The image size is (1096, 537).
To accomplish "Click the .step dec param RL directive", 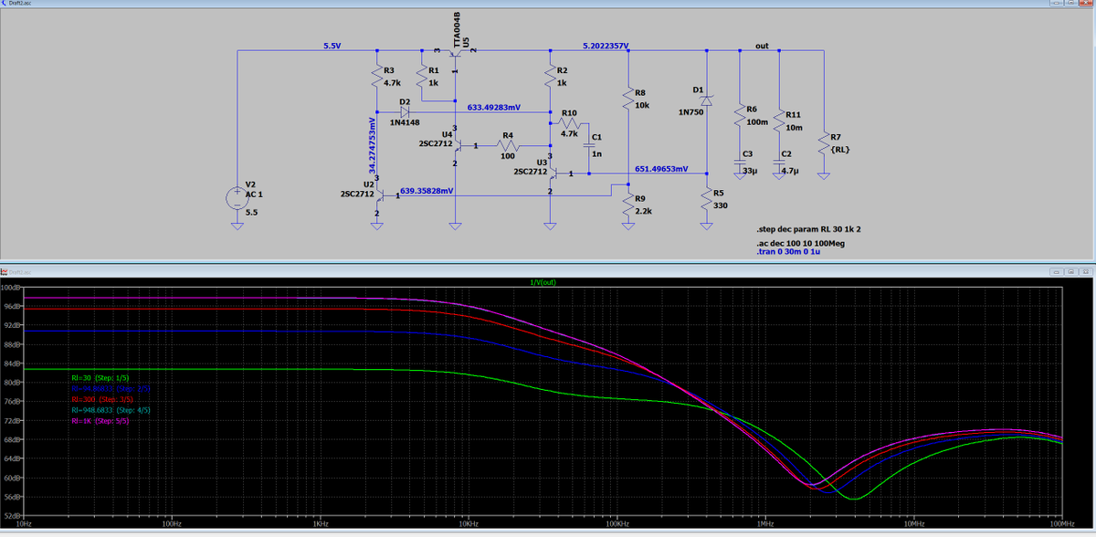I will tap(809, 227).
